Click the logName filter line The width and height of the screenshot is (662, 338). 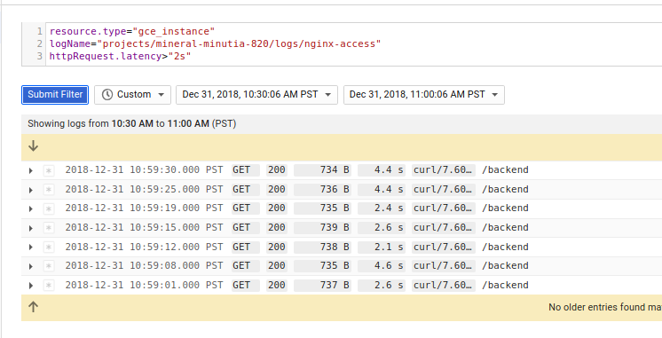[215, 43]
